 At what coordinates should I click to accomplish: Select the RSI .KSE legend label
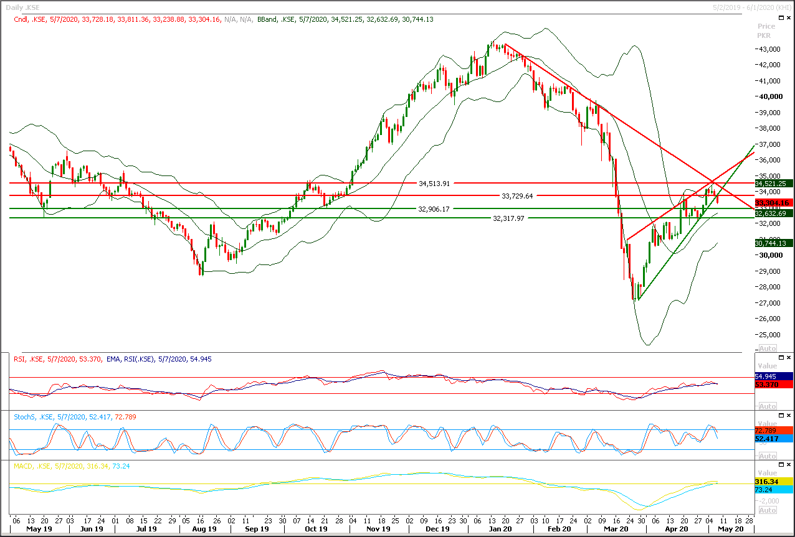pyautogui.click(x=57, y=358)
